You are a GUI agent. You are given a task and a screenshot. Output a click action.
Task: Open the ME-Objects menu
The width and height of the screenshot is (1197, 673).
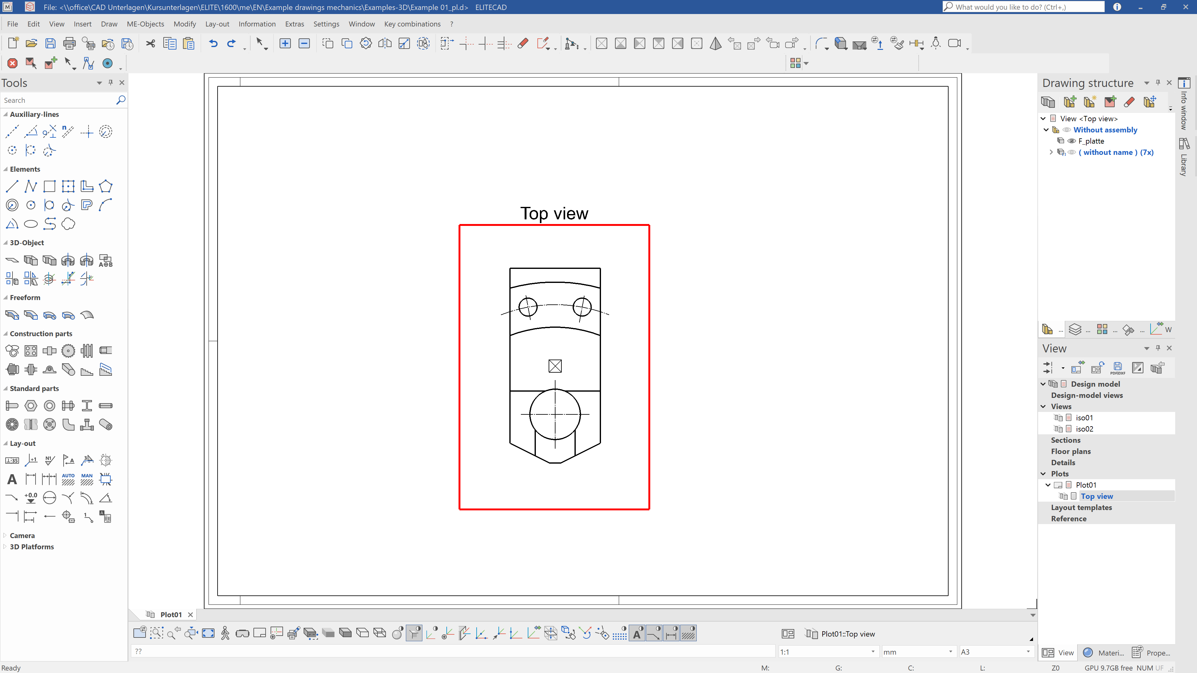[145, 24]
